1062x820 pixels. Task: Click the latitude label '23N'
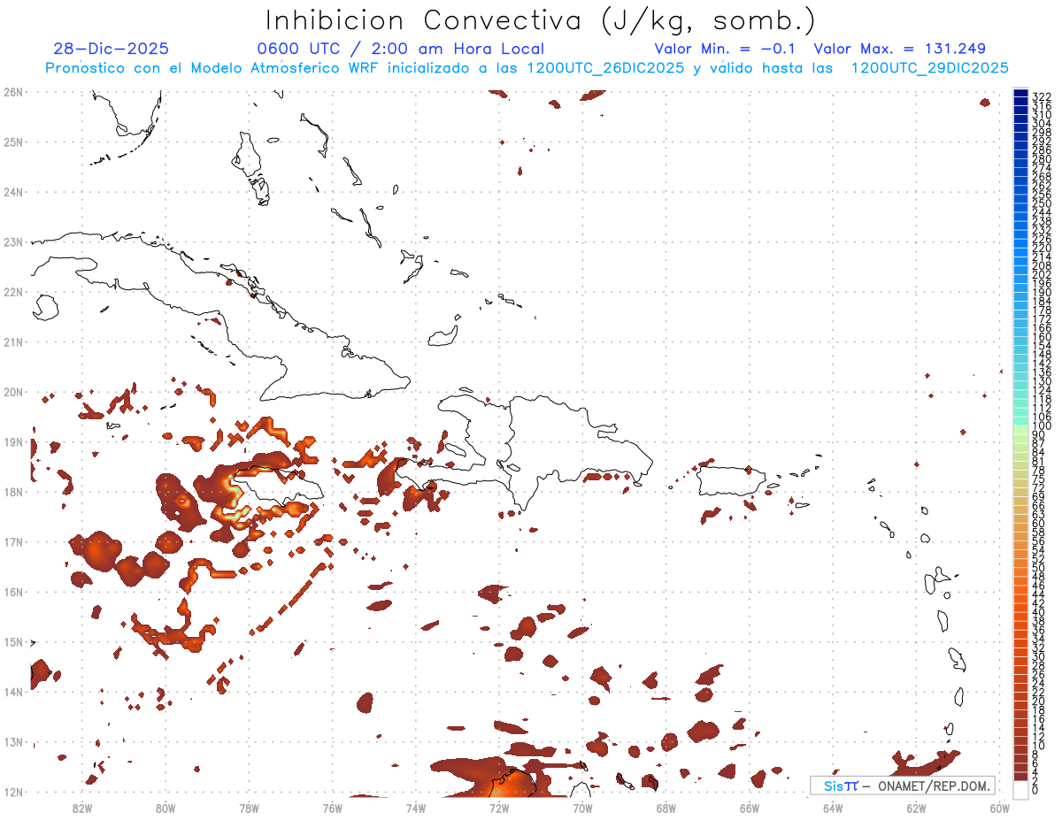13,241
